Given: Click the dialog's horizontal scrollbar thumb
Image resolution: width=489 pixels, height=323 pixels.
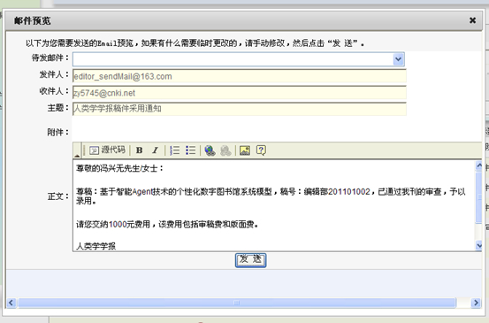Looking at the screenshot, I should [x=237, y=303].
